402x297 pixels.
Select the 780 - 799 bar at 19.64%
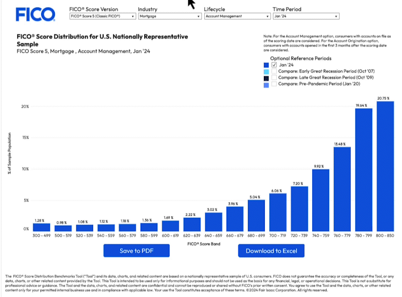[x=364, y=170]
